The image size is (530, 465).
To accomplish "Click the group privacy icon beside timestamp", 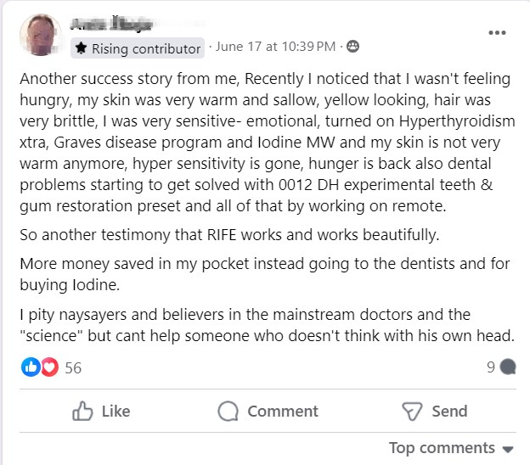I will 352,47.
